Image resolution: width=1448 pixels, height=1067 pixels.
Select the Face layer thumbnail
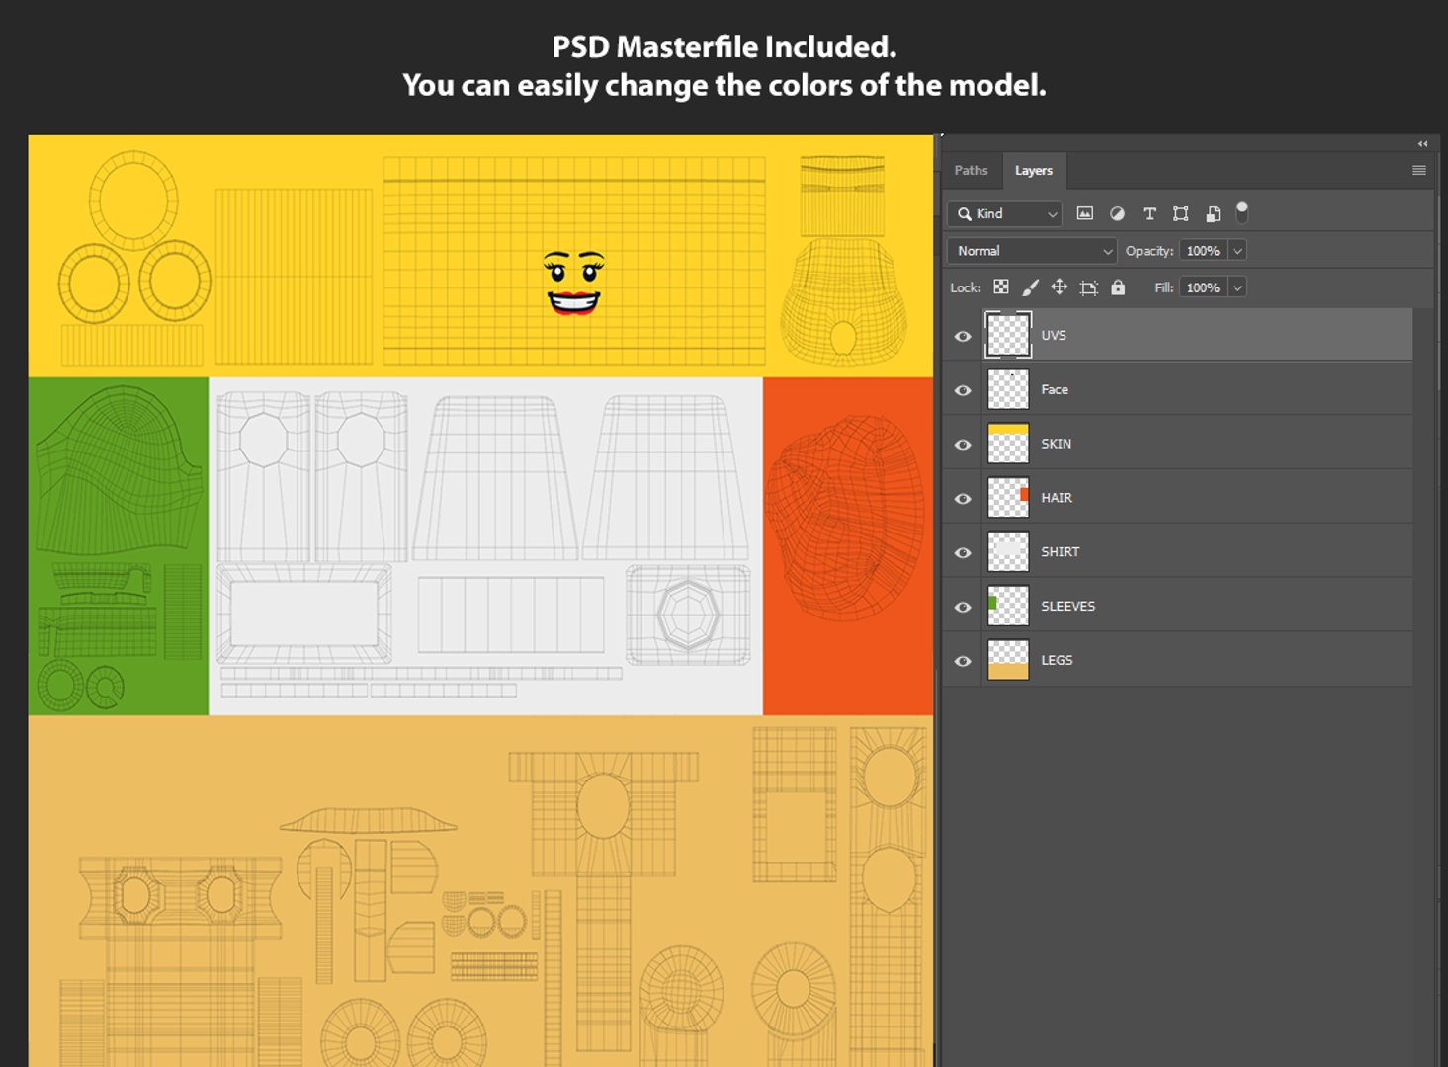point(1008,389)
